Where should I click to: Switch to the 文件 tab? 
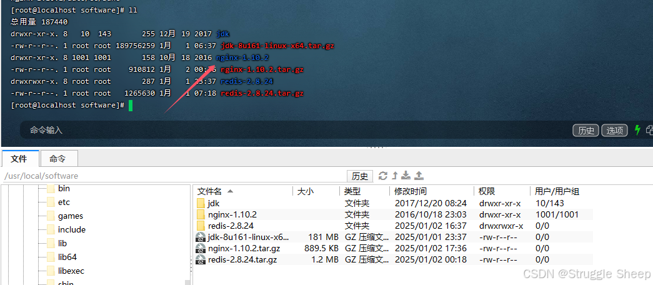pyautogui.click(x=20, y=159)
